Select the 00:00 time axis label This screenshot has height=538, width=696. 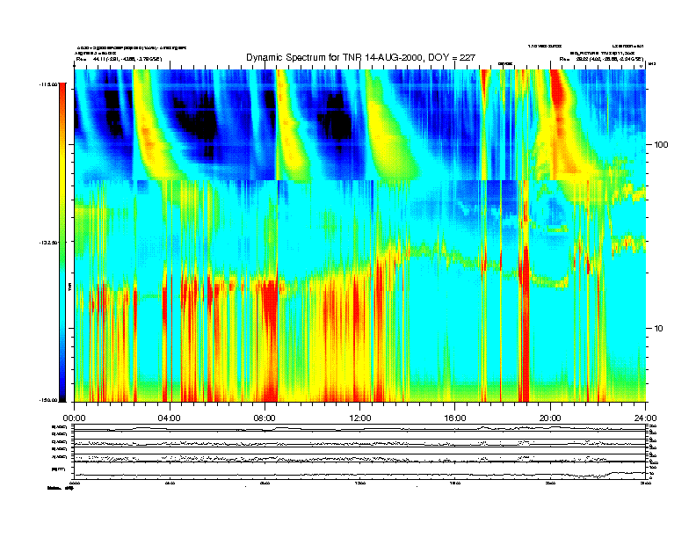point(74,418)
